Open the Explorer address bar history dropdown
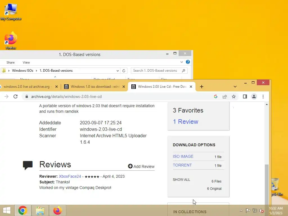Viewport: 288px width, 216px height. point(118,71)
